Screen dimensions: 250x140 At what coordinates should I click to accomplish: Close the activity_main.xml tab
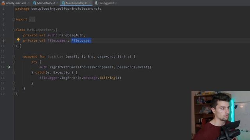(29, 3)
